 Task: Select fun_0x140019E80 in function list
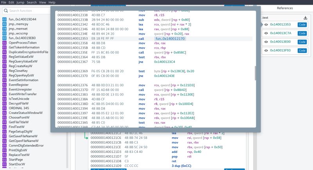point(22,38)
